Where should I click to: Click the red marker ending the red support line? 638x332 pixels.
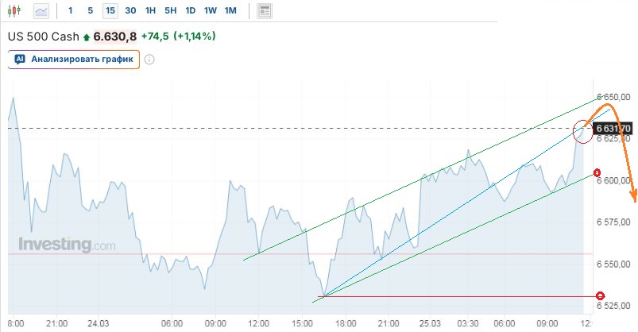tap(599, 296)
